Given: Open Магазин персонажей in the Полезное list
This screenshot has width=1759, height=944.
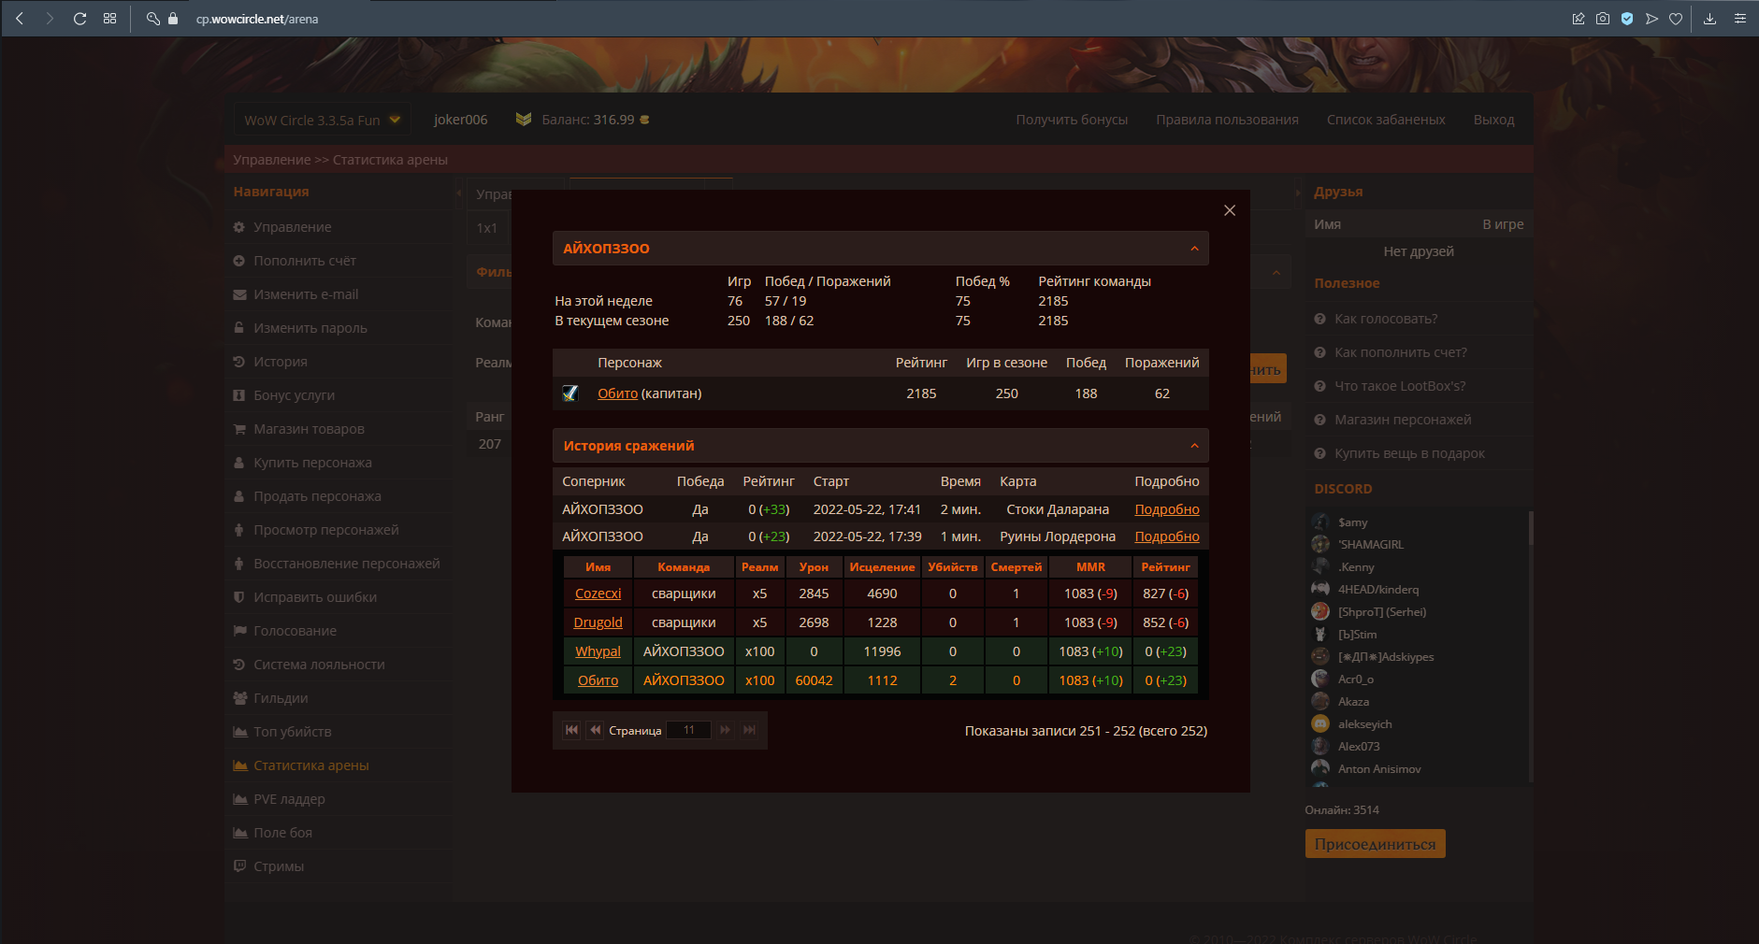Looking at the screenshot, I should (x=1403, y=420).
